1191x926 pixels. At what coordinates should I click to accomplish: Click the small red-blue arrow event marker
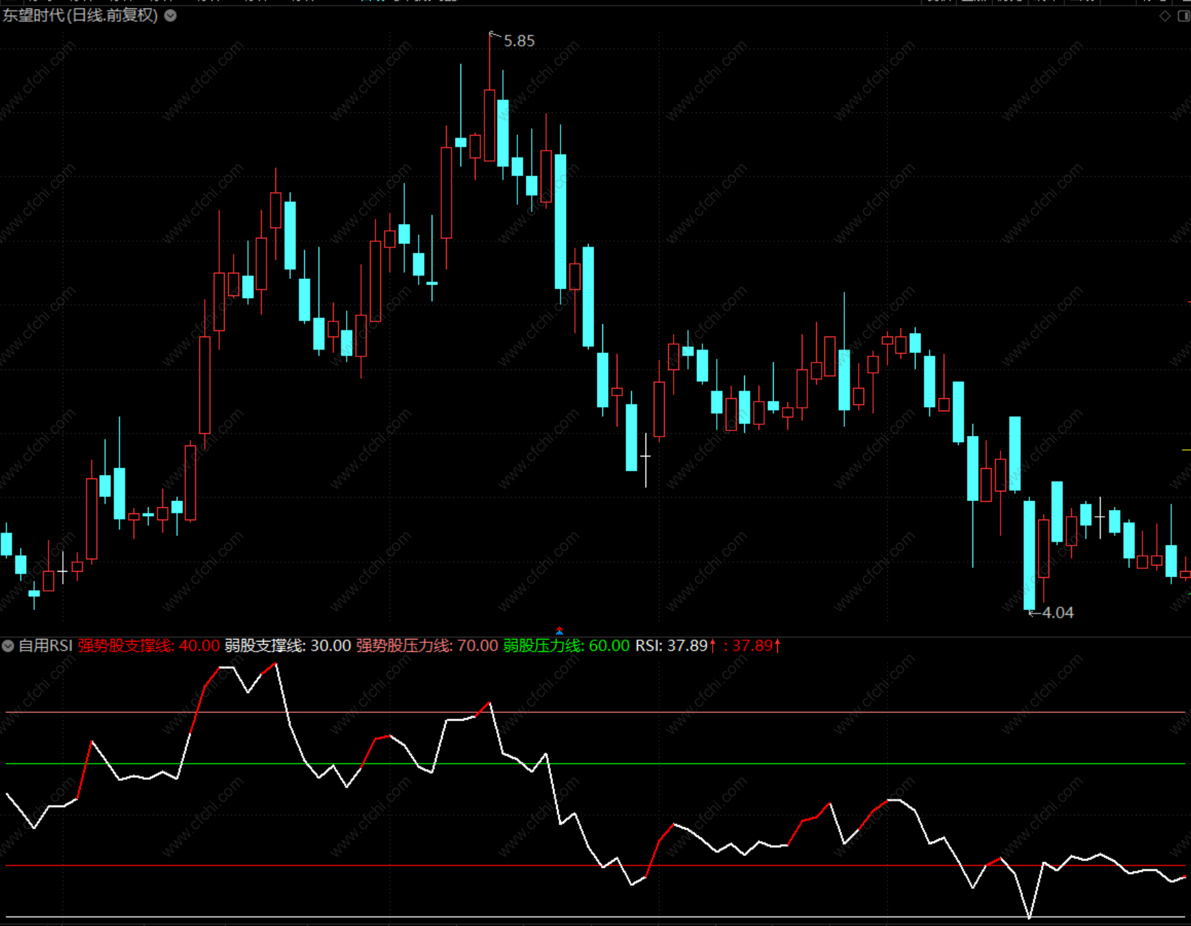[560, 630]
